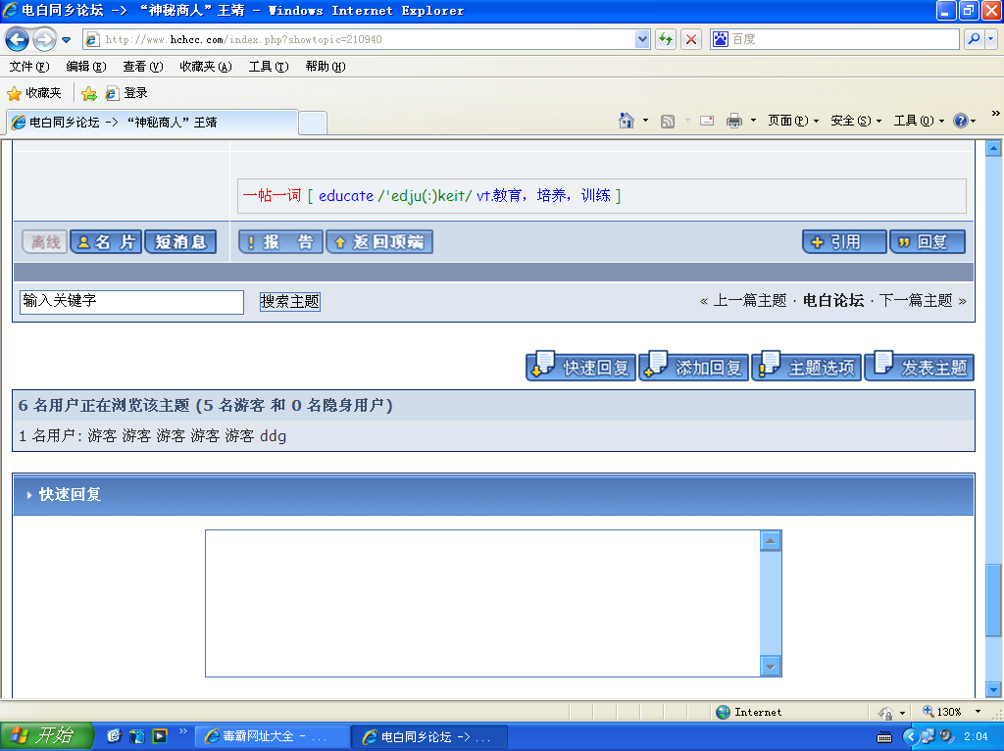Collapse the 快速回复 section header
Image resolution: width=1004 pixels, height=751 pixels.
click(70, 495)
